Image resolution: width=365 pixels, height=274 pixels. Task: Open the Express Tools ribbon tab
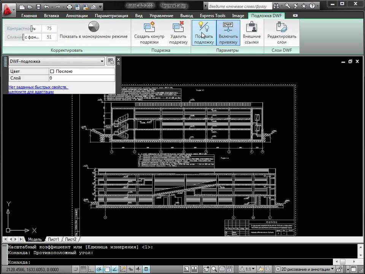coord(213,16)
